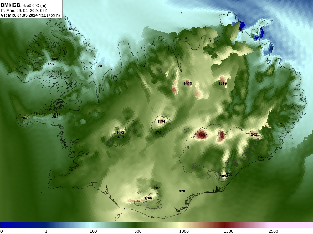Click the 479 value label
This screenshot has height=234, width=313.
158,133
